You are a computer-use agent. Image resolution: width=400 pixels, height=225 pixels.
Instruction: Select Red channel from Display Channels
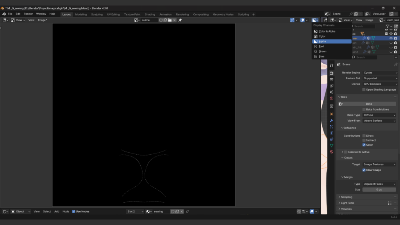click(321, 46)
